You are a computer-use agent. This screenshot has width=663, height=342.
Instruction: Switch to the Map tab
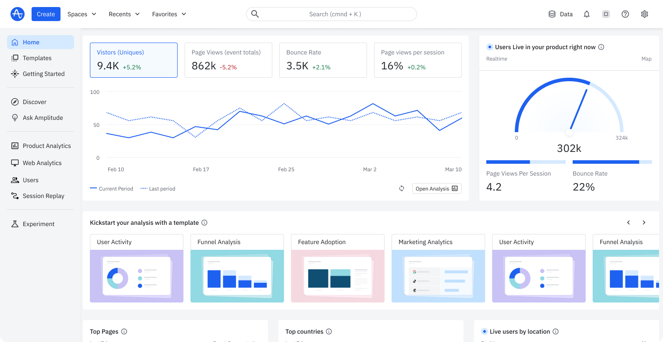coord(646,59)
